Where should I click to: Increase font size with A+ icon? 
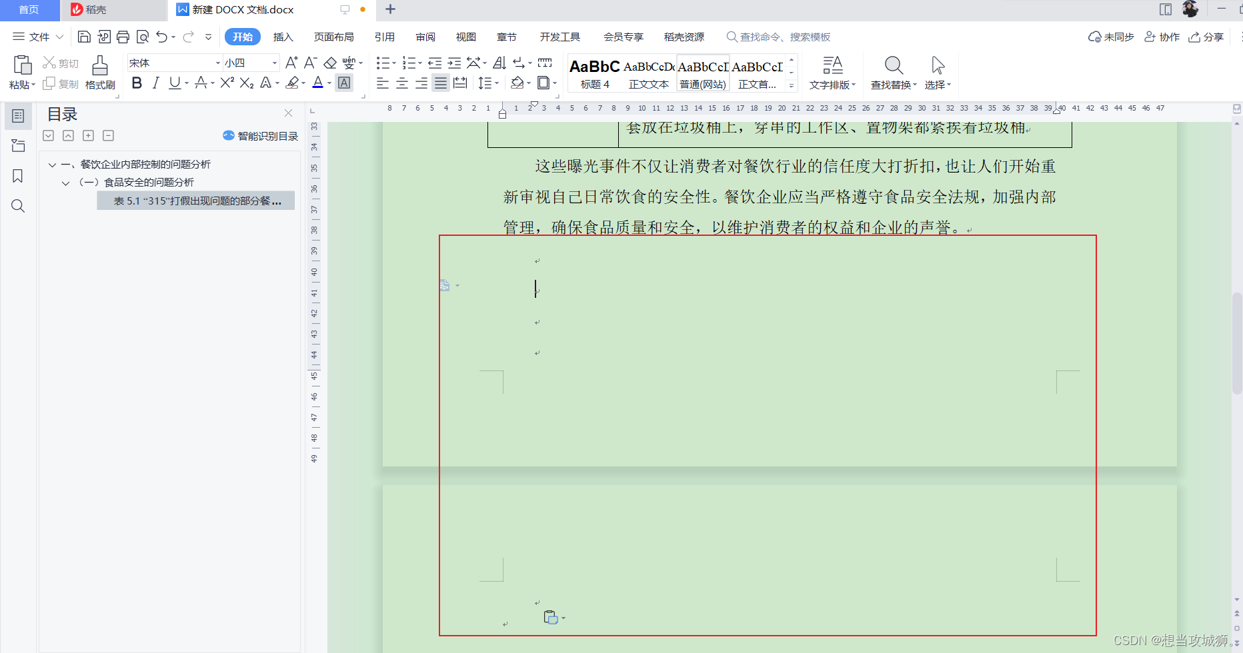(291, 63)
